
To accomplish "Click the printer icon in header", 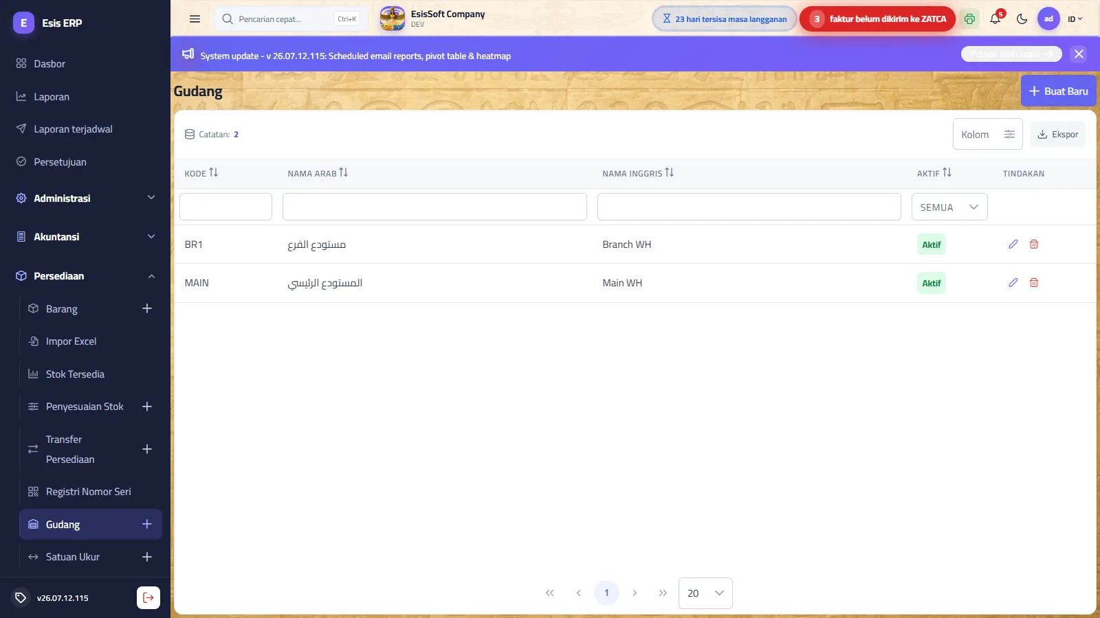I will (969, 19).
